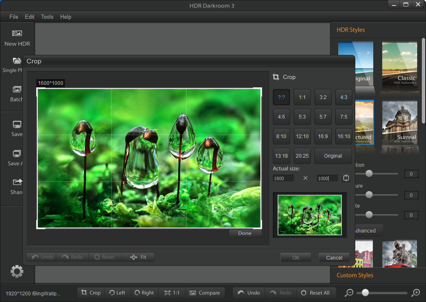Select the free ?:? aspect ratio
Viewport: 426px width, 302px height.
click(x=281, y=97)
